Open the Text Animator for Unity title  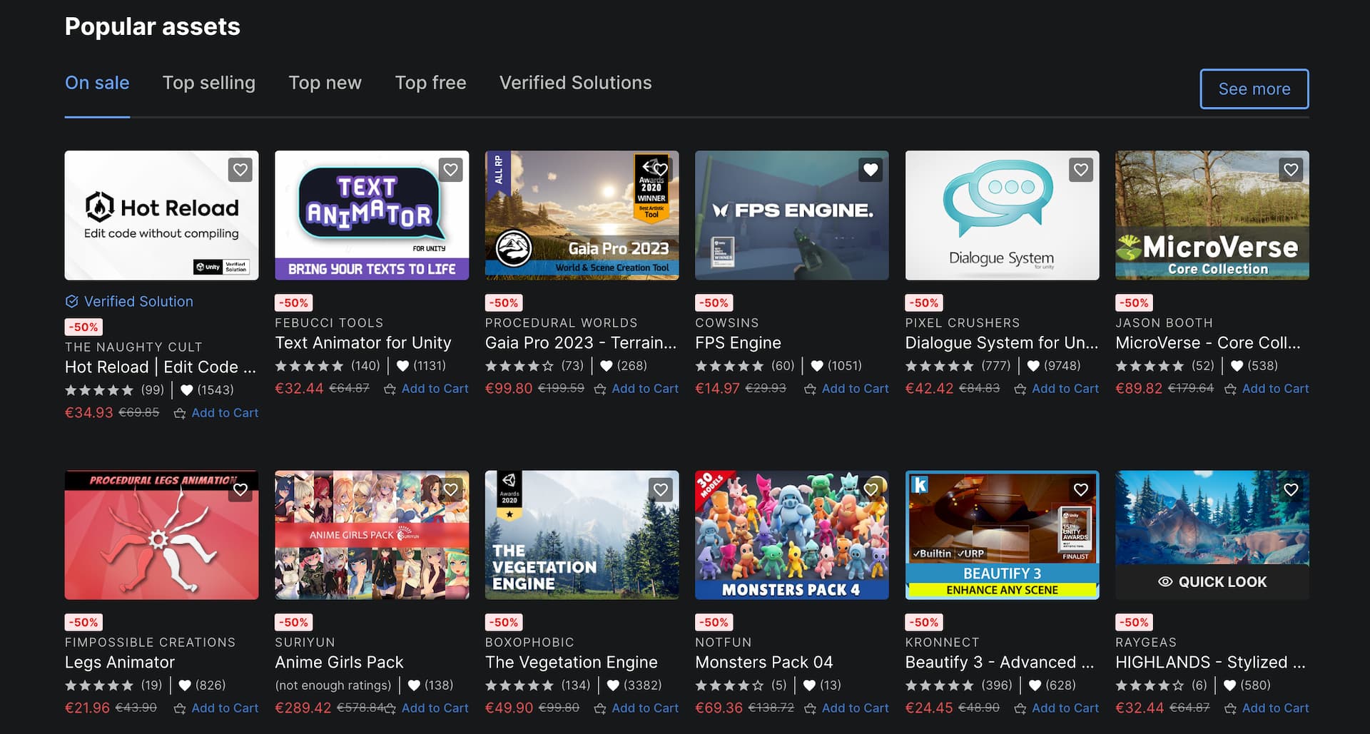tap(363, 343)
